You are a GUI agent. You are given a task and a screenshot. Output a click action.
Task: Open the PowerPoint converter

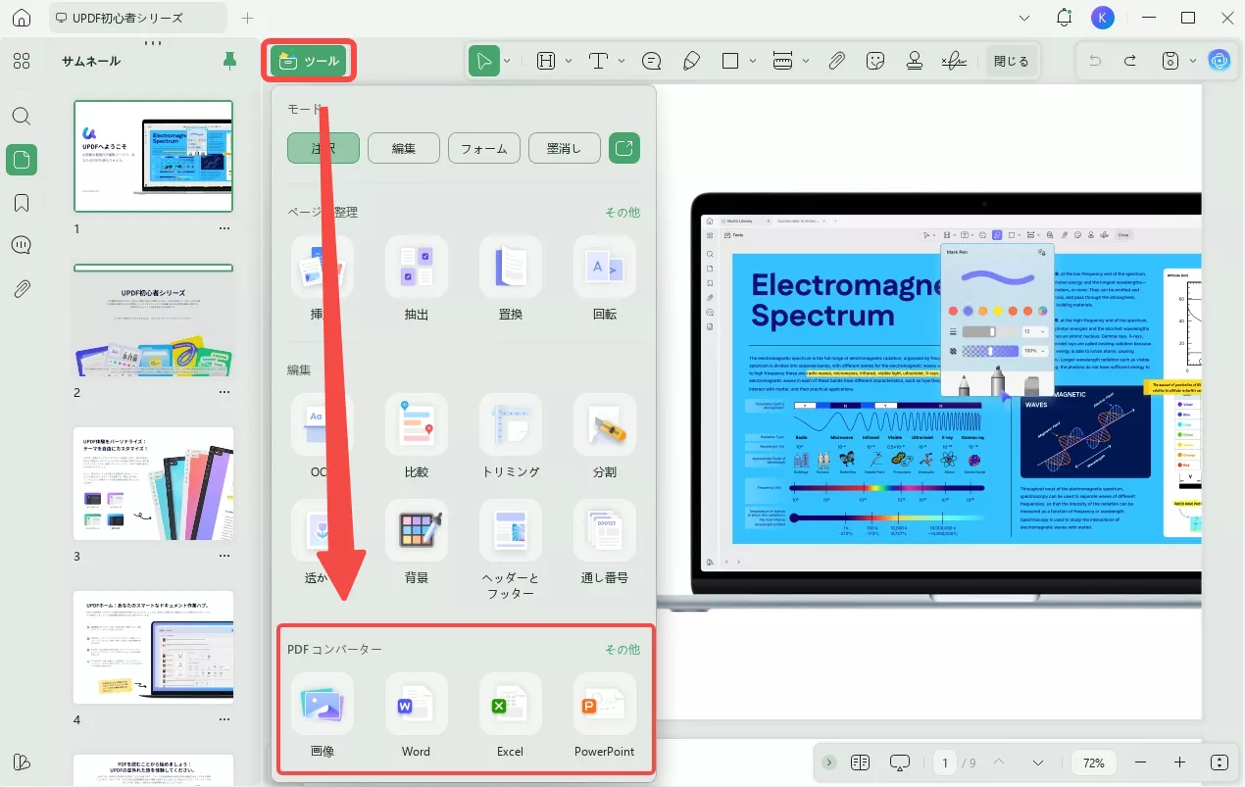pyautogui.click(x=604, y=705)
